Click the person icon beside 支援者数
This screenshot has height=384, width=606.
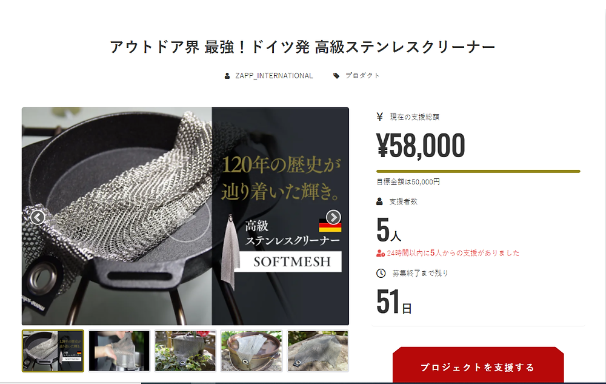379,201
